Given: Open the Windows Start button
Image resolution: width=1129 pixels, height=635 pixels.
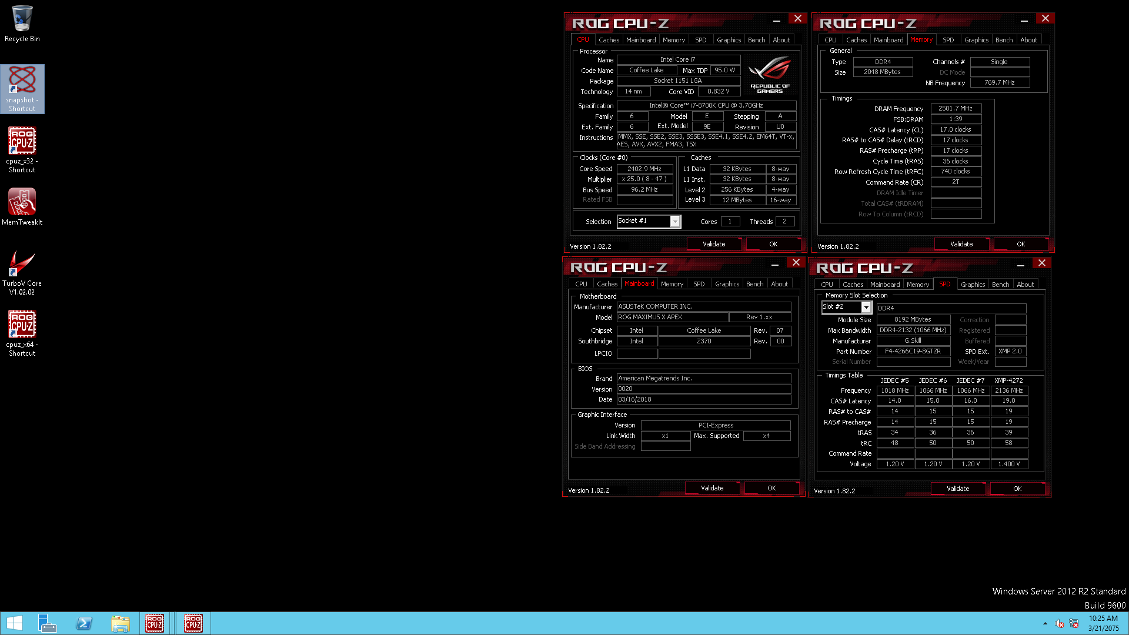Looking at the screenshot, I should pos(15,623).
